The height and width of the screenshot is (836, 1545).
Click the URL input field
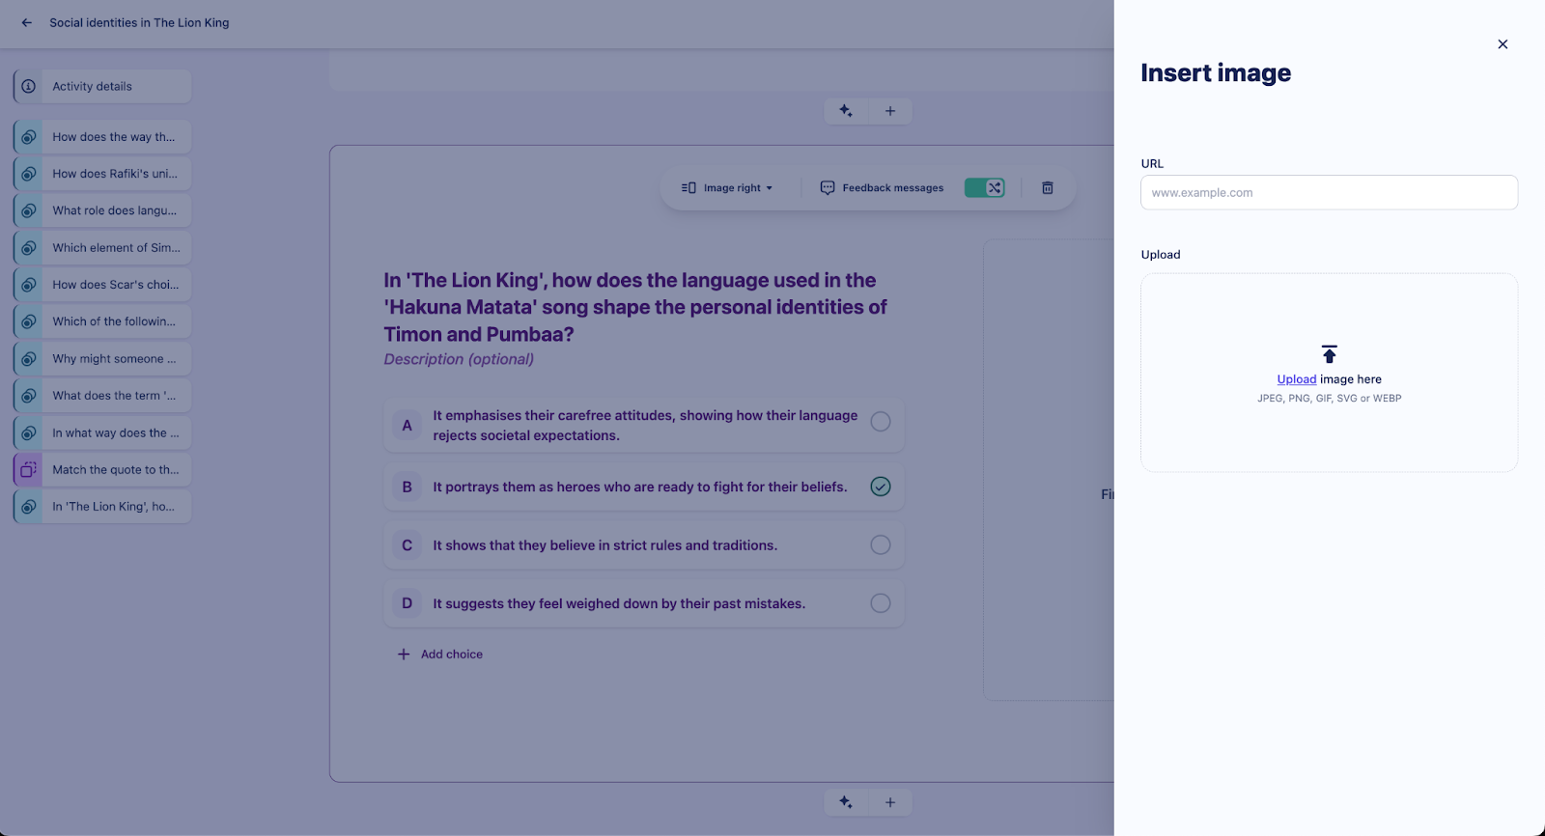pos(1329,192)
